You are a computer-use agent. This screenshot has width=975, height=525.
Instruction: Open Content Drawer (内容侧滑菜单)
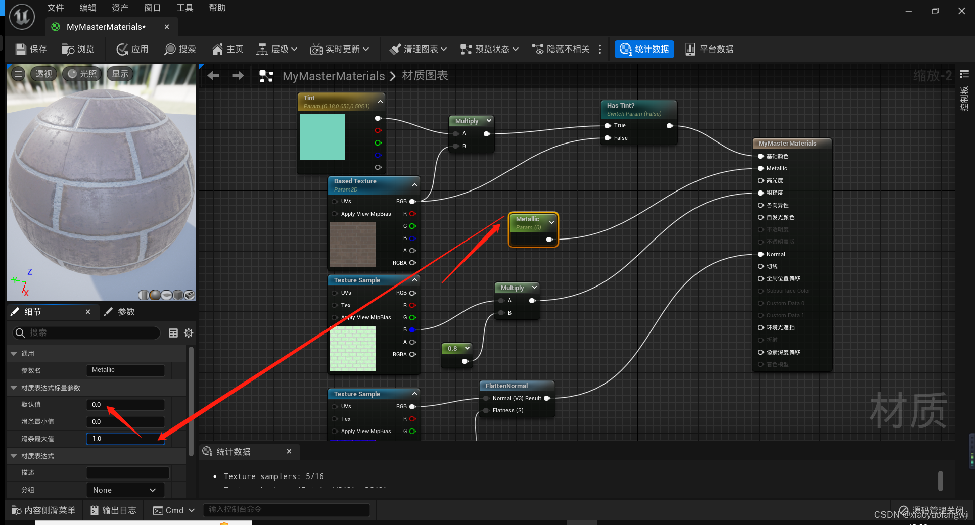(43, 510)
